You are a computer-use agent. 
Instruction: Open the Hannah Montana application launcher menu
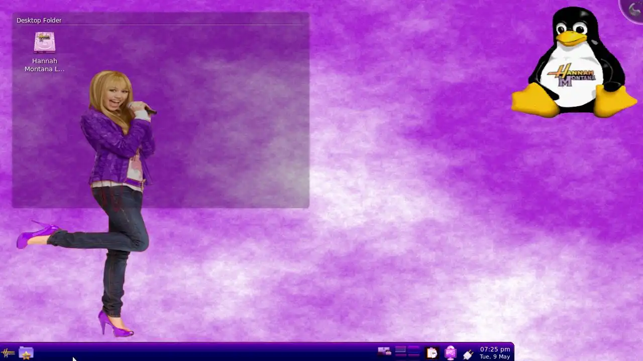8,353
